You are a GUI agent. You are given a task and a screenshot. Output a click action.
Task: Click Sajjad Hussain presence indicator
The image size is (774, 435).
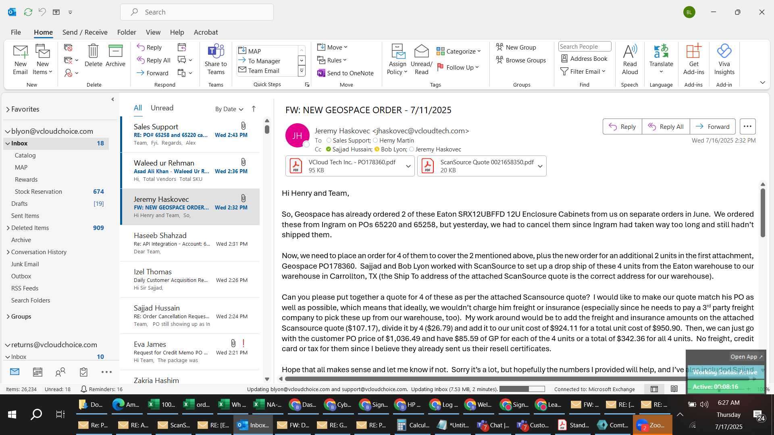click(x=329, y=149)
